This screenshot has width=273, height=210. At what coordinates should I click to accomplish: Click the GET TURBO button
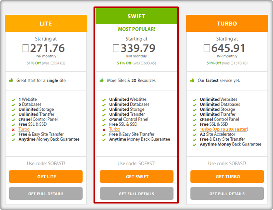point(227,177)
